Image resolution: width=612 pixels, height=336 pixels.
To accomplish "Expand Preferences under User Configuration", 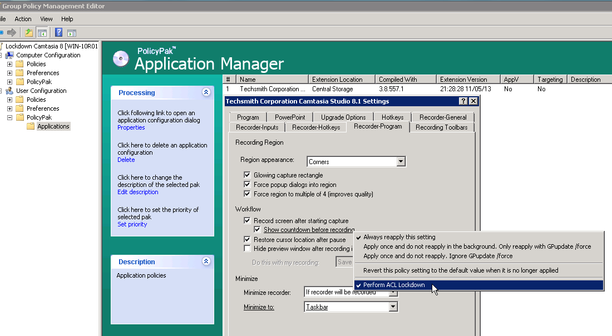I will click(x=10, y=108).
